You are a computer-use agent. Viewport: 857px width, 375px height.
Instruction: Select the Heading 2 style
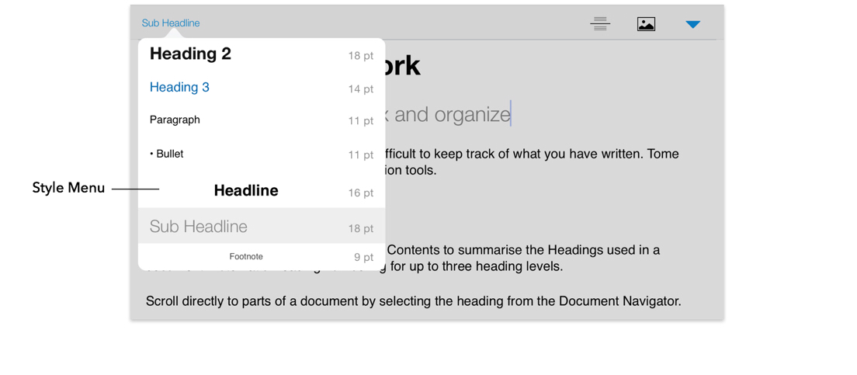coord(190,54)
